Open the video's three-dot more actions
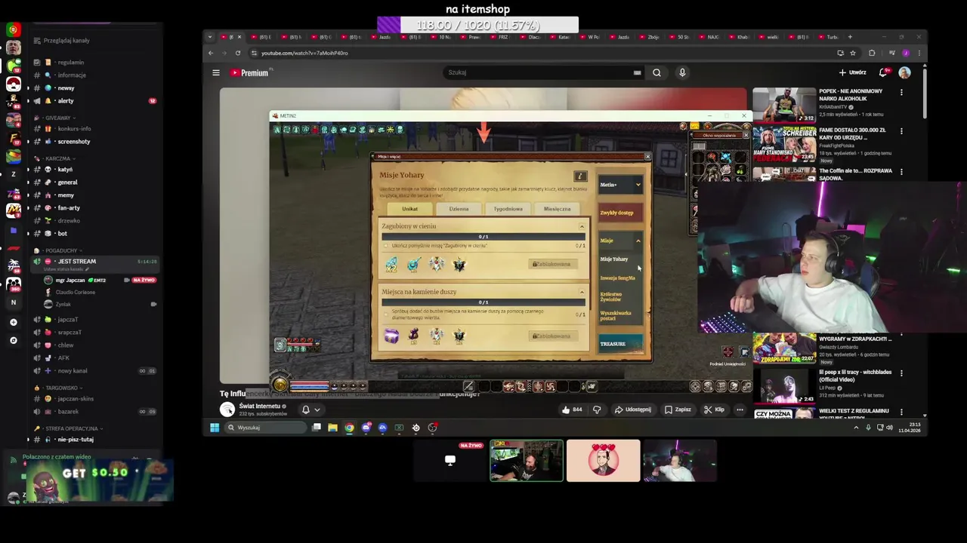Viewport: 967px width, 543px height. (740, 410)
